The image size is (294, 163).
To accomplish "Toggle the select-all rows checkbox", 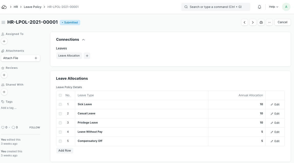I will [60, 95].
